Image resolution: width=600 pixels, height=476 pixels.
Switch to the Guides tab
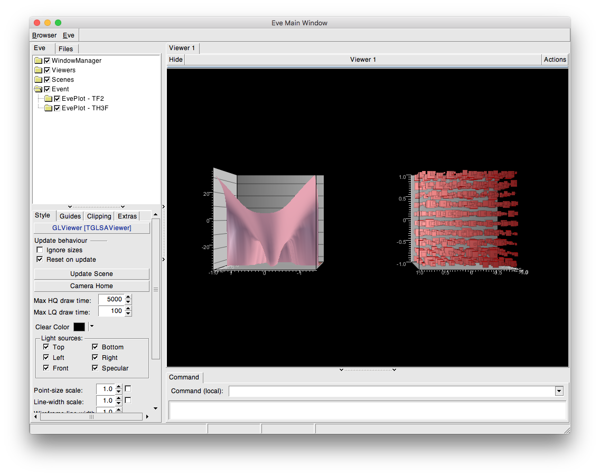pos(70,216)
